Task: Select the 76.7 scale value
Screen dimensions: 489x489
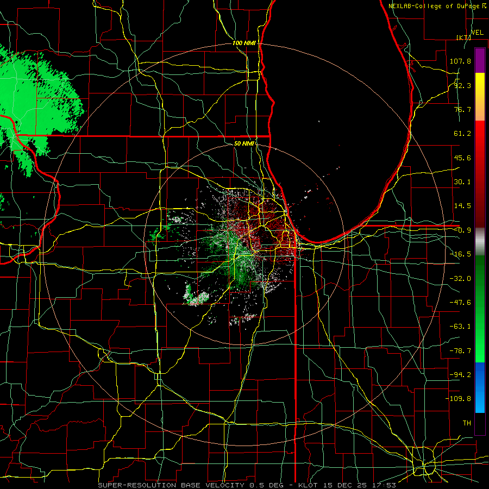Action: point(462,109)
